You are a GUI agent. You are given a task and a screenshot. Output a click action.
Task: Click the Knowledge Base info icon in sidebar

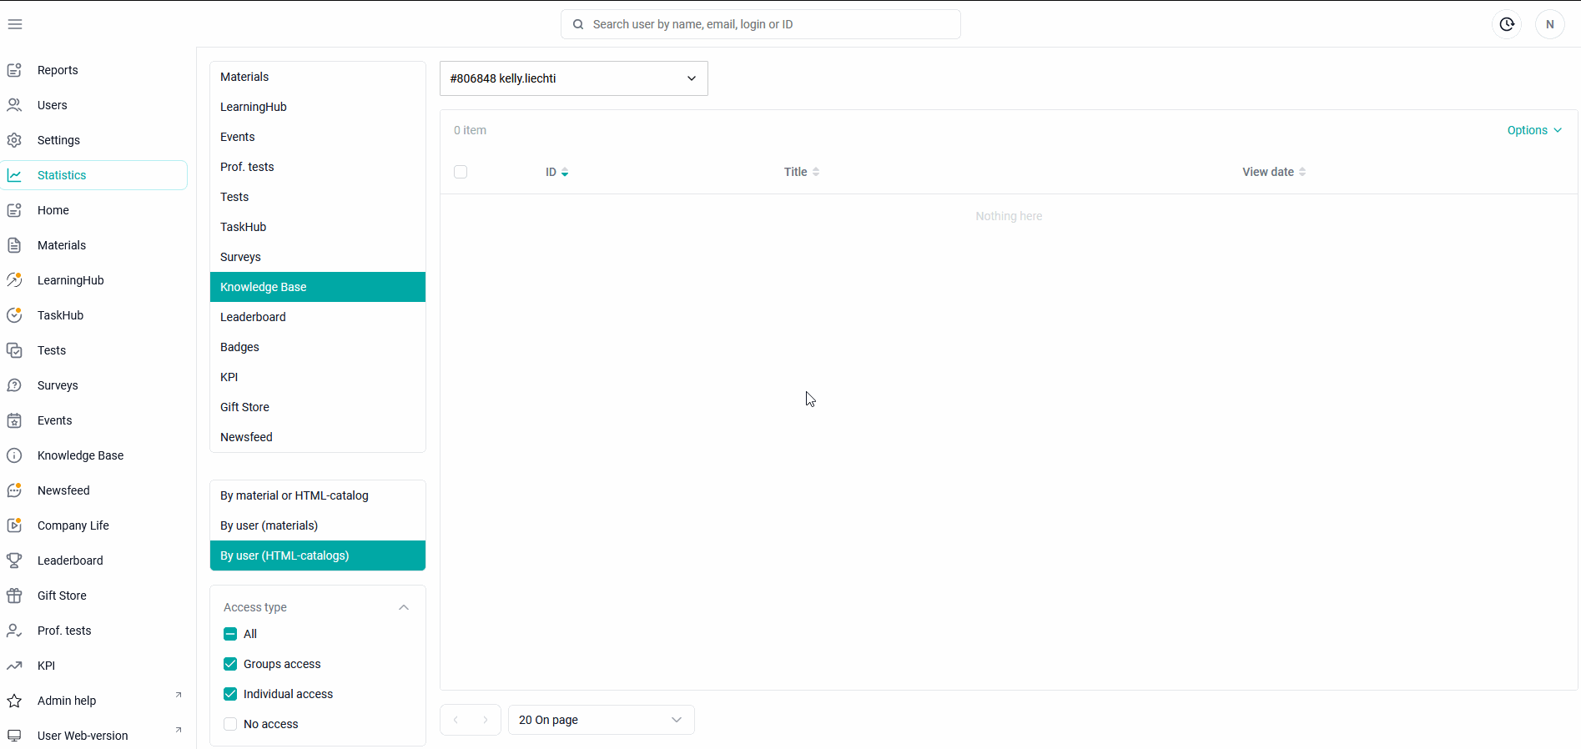click(14, 455)
